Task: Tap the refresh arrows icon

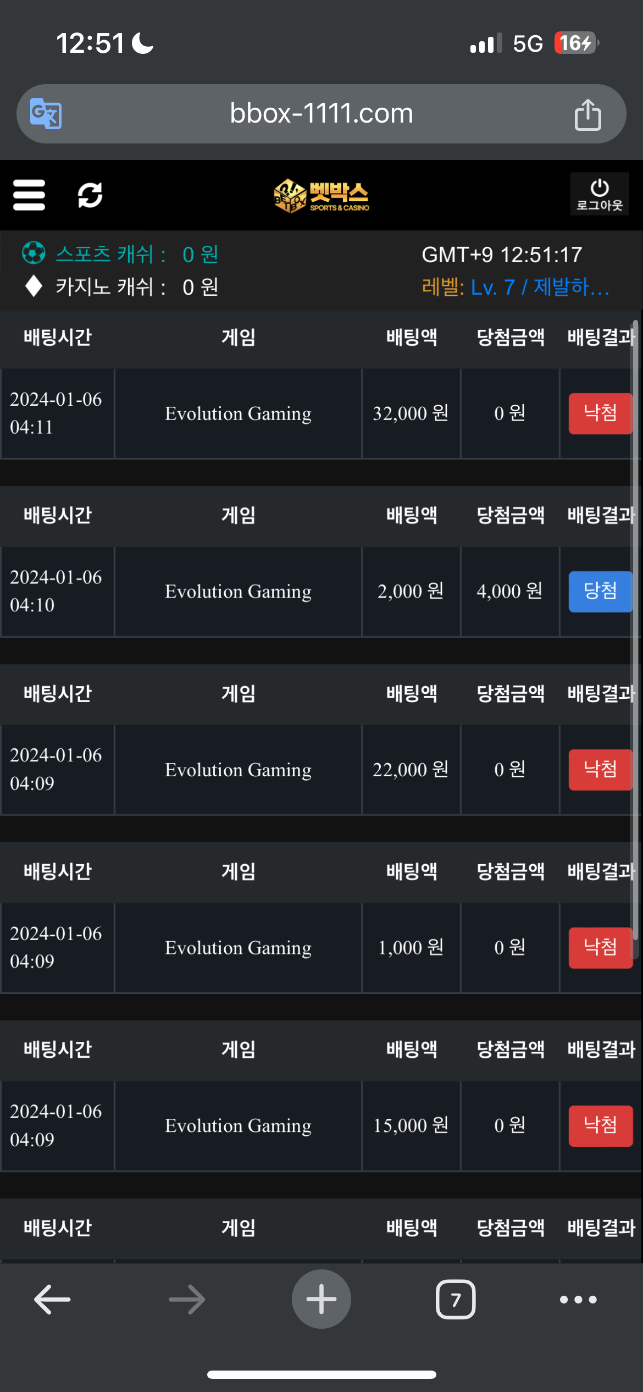Action: tap(90, 195)
